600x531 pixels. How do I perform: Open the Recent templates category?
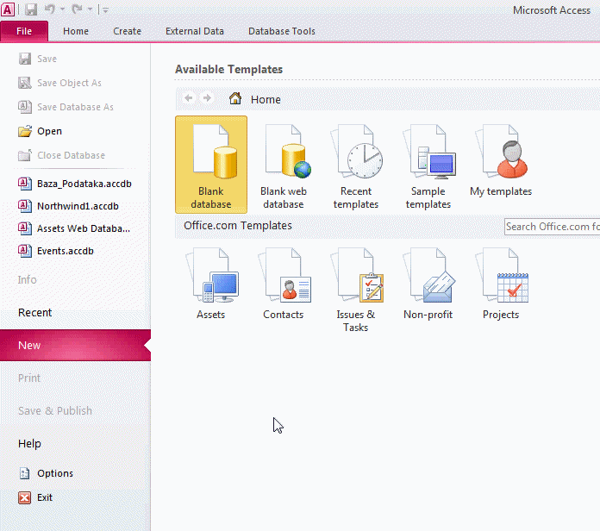pyautogui.click(x=356, y=165)
